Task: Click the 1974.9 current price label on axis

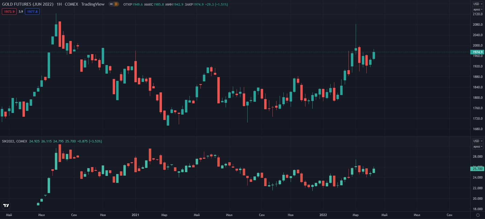Action: click(478, 52)
